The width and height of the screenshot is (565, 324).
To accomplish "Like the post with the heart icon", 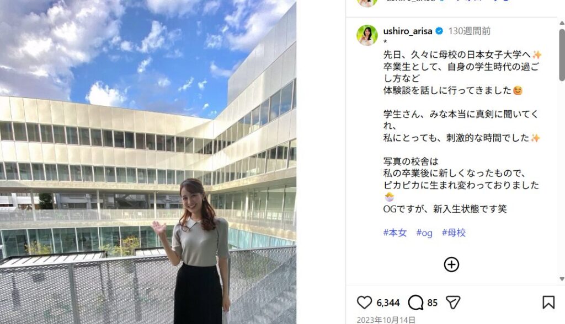I will [364, 303].
